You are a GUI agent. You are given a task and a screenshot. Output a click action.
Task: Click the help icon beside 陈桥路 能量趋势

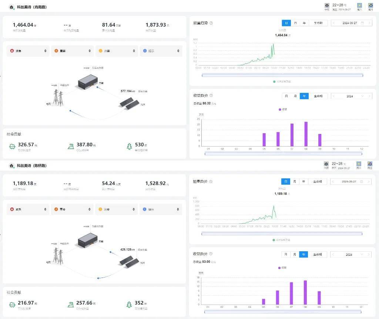[x=211, y=181]
